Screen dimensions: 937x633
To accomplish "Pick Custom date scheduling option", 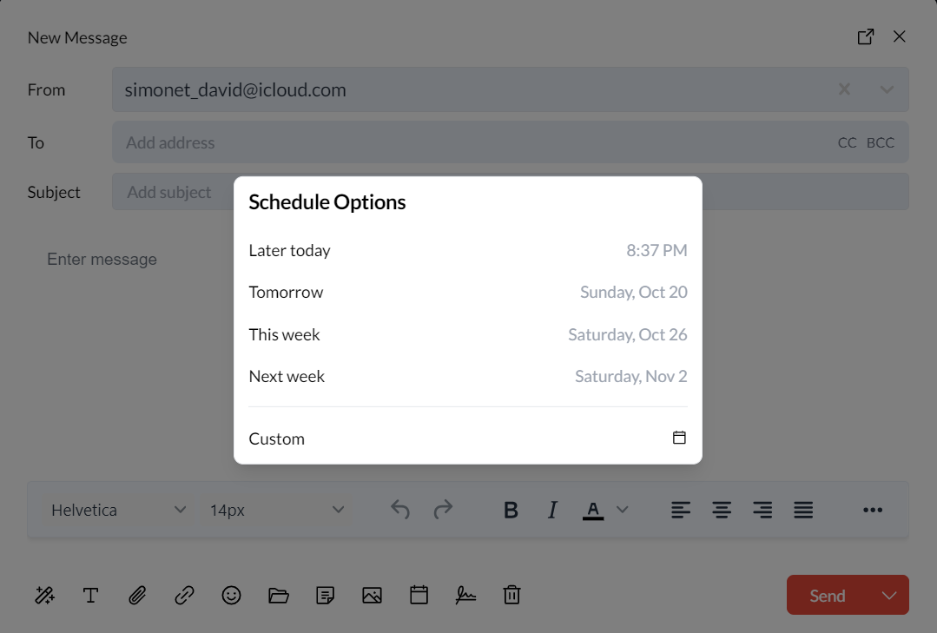I will point(467,438).
